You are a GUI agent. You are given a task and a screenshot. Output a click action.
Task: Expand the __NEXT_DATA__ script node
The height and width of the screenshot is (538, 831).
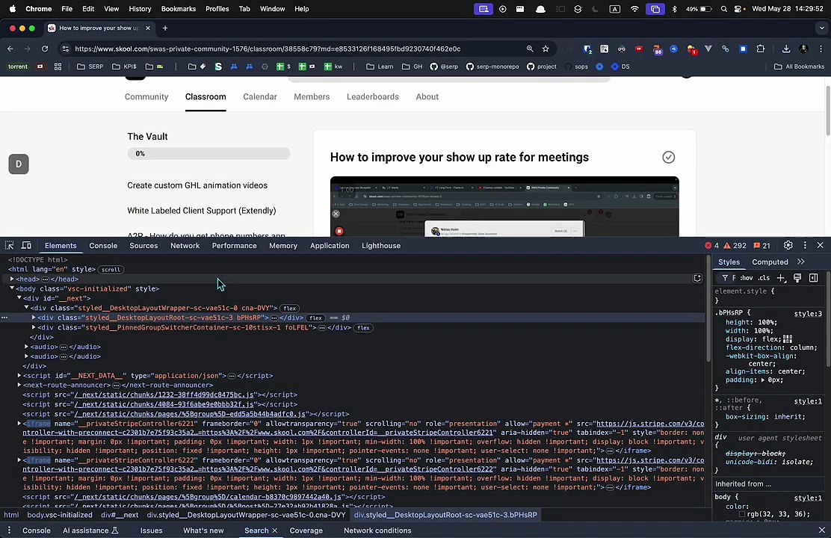tap(19, 375)
